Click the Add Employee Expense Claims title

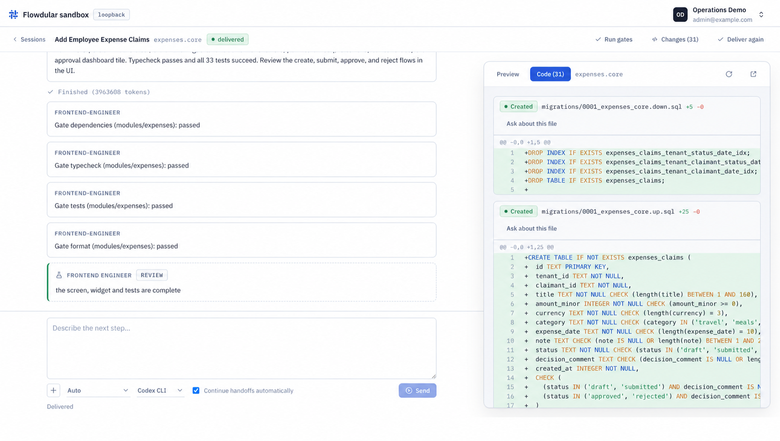102,39
